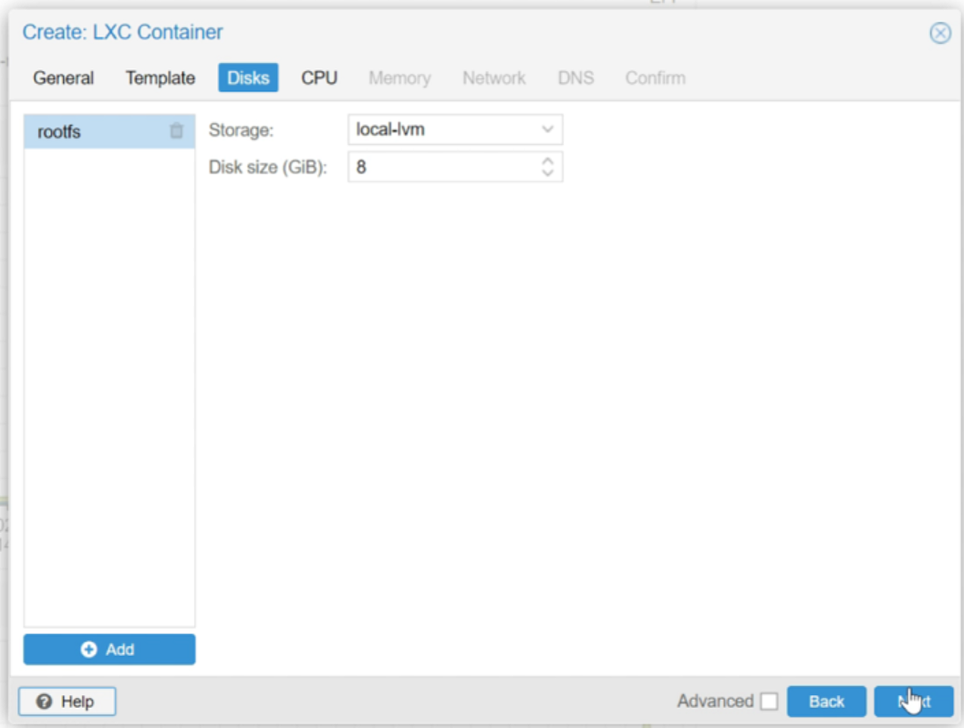Click the Back button

point(825,702)
